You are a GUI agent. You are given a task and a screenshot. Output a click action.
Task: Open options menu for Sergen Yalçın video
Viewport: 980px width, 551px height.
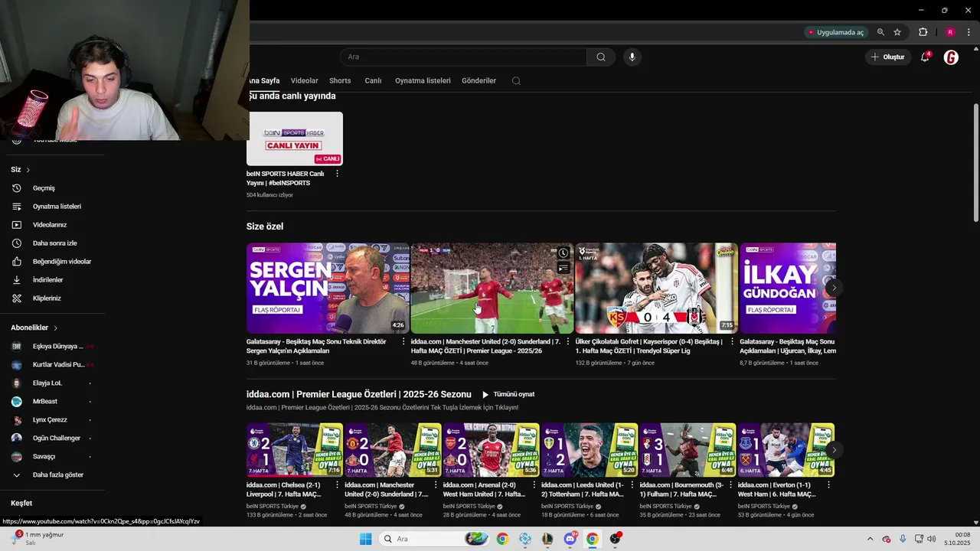403,341
